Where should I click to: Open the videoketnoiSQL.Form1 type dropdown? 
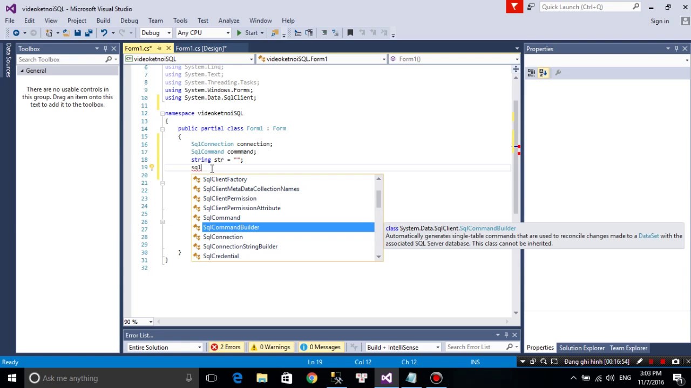384,59
